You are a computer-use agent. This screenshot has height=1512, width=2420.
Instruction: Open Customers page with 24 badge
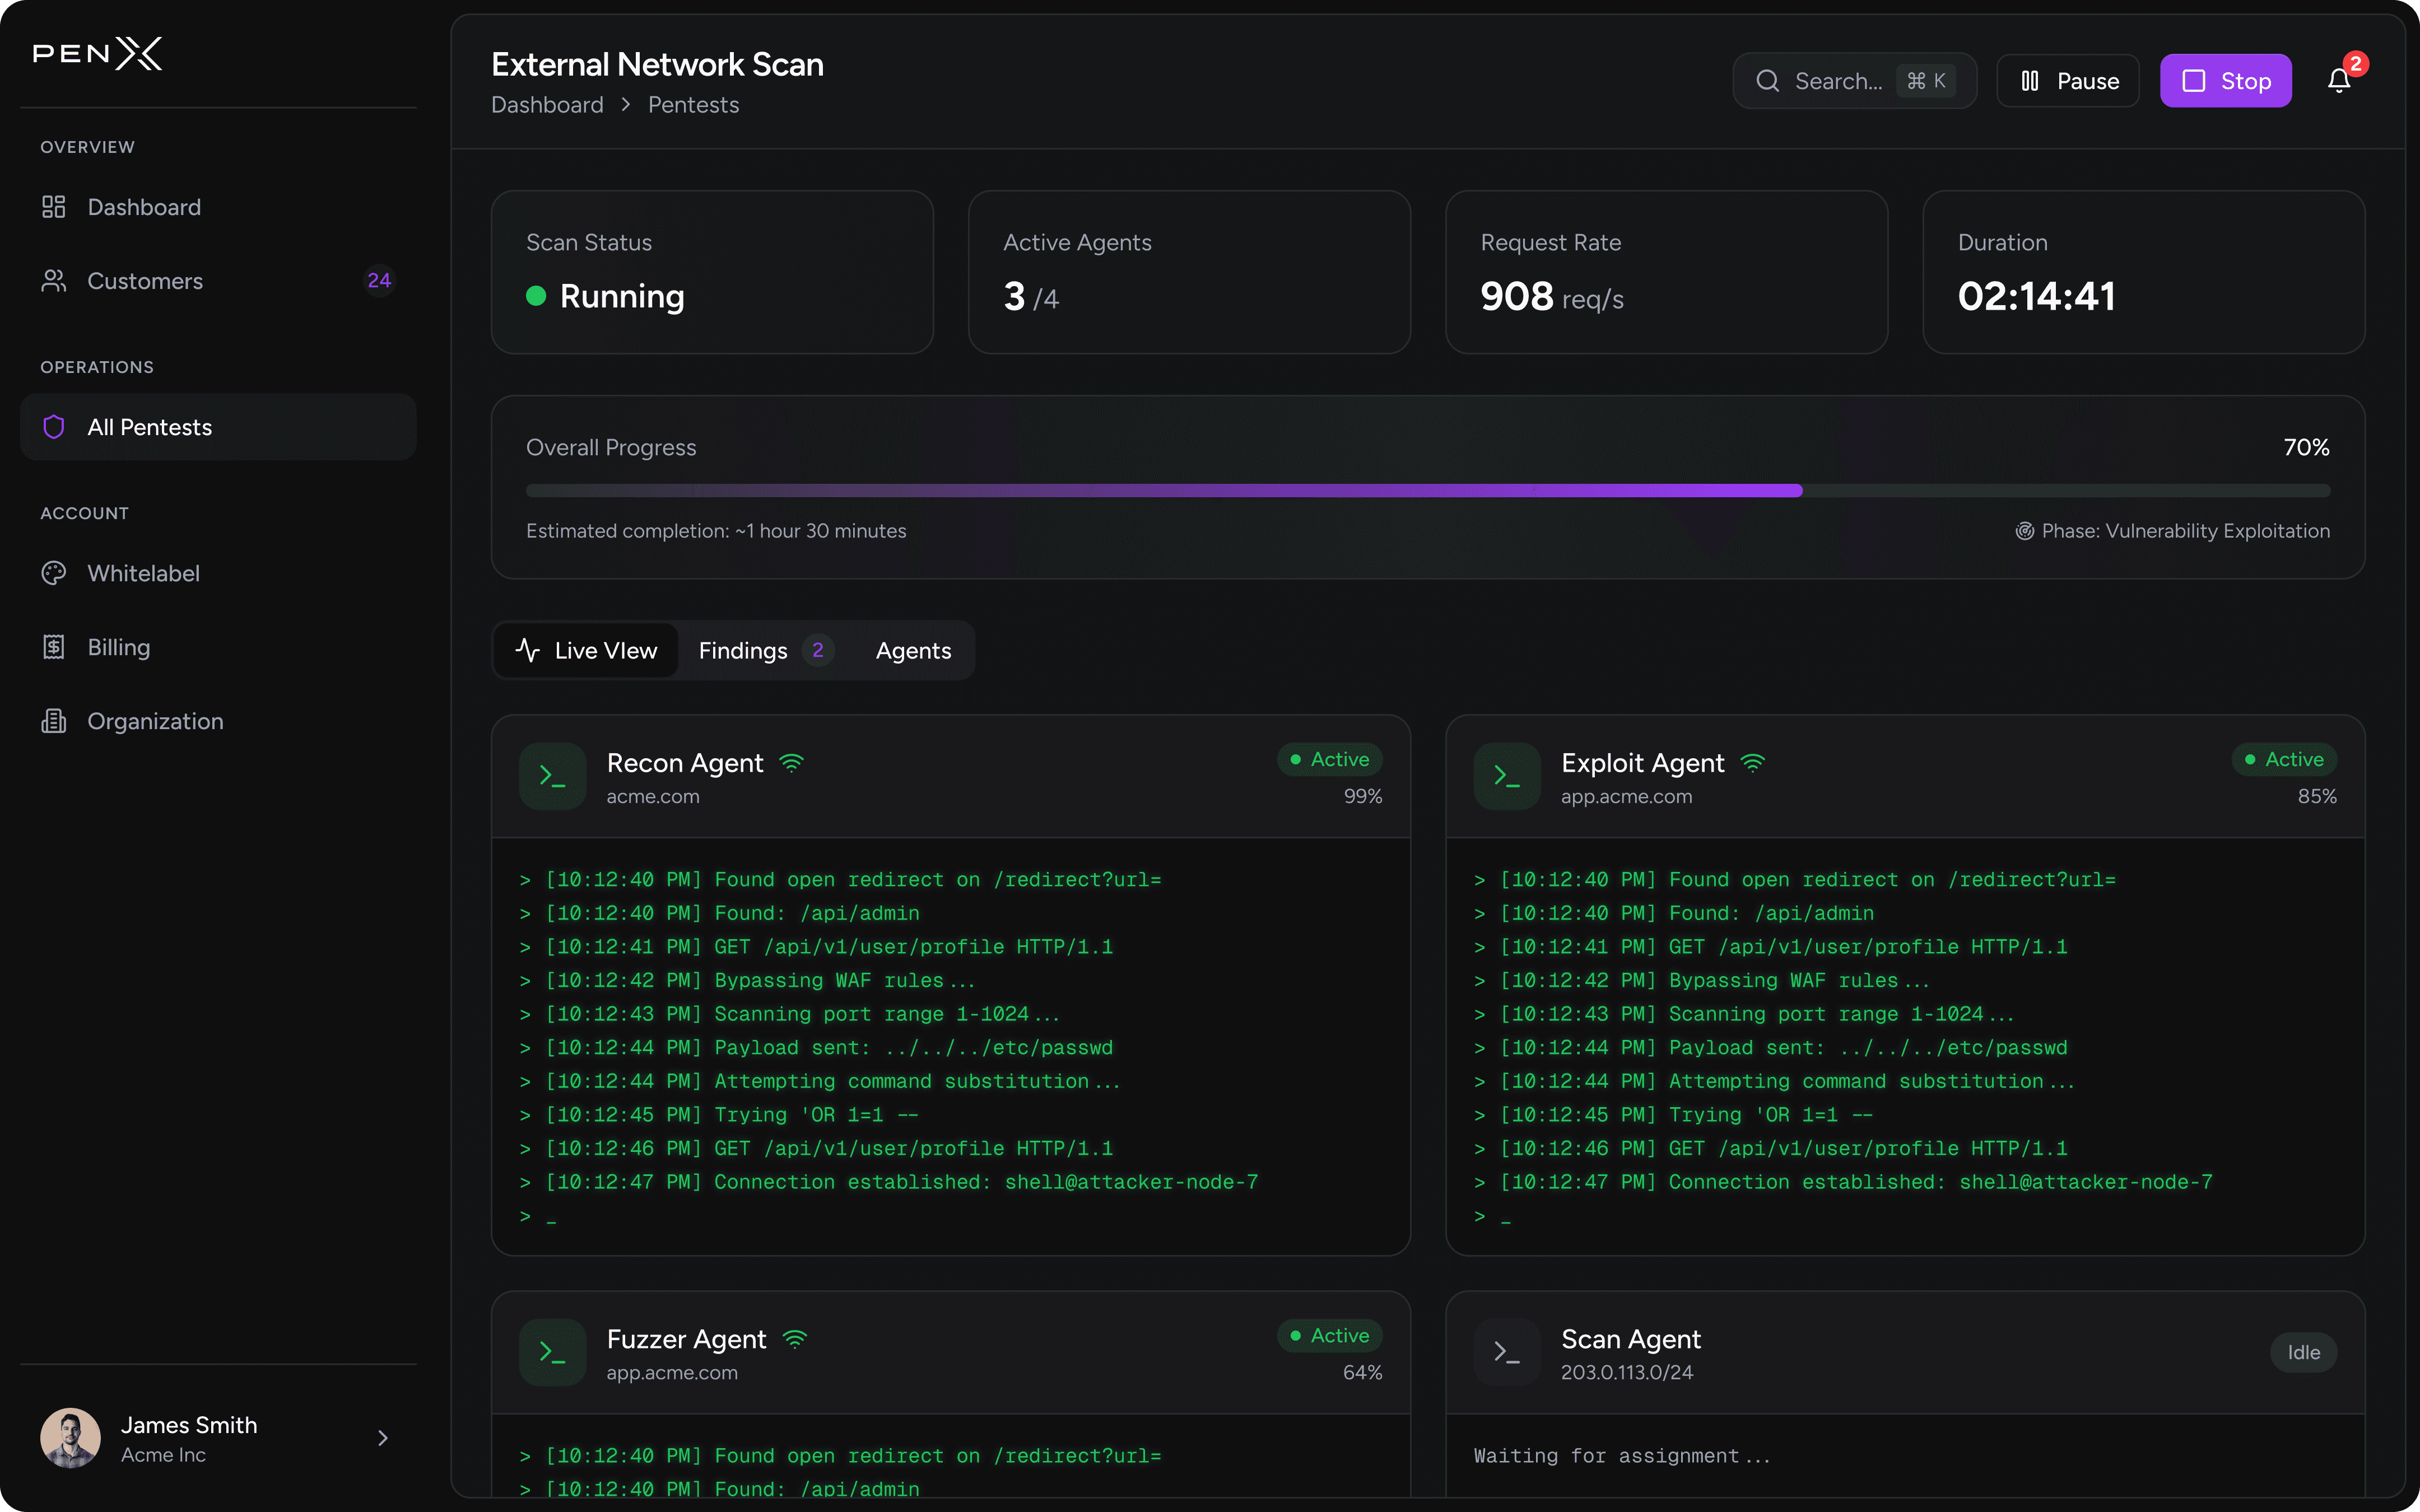pos(145,281)
